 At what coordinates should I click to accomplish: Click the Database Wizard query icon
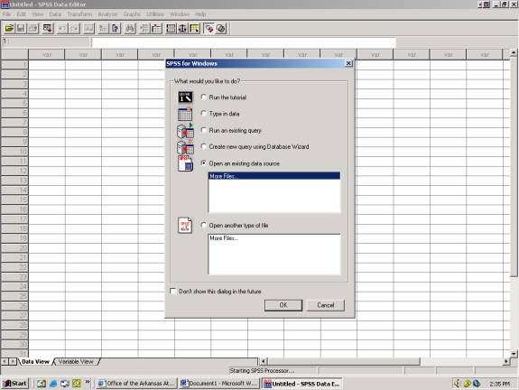185,147
